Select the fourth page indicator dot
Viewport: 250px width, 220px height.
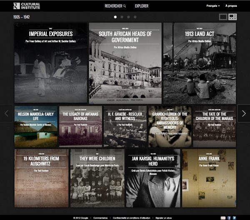[x=135, y=17]
